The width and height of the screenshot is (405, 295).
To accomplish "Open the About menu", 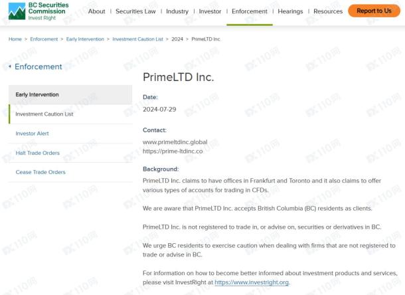I will (x=96, y=11).
